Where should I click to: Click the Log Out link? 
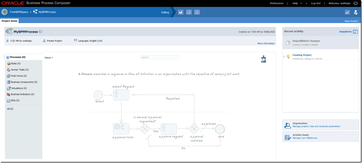pos(316,3)
